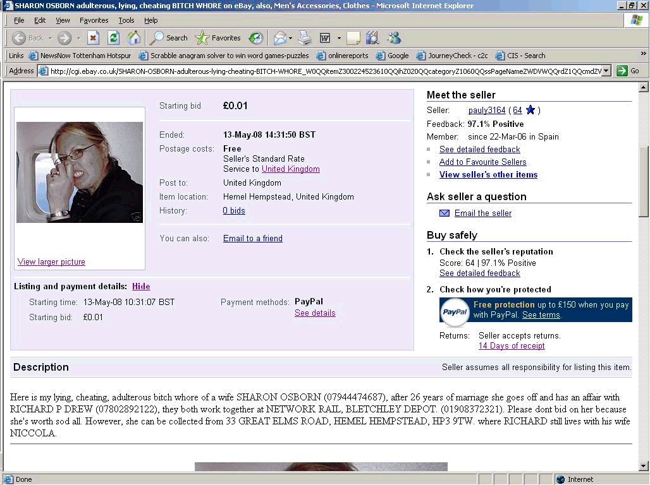The width and height of the screenshot is (650, 485).
Task: Click the Stop loading toolbar icon
Action: point(93,38)
